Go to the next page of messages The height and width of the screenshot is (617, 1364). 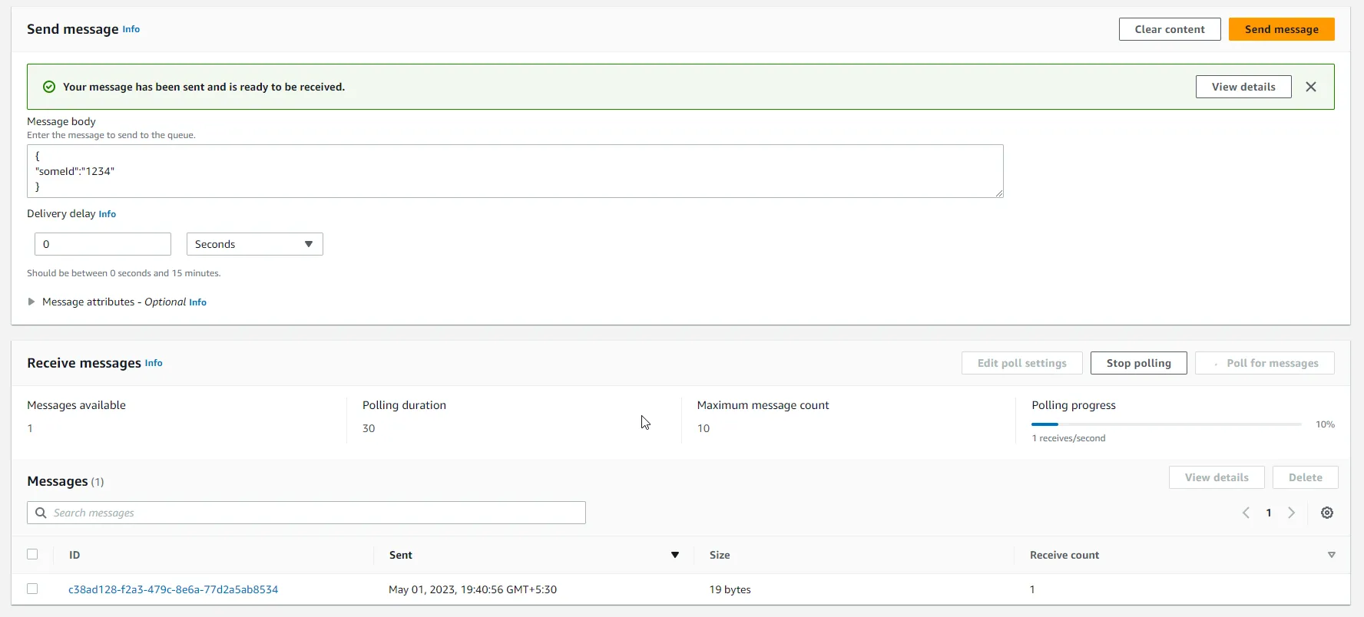tap(1292, 513)
